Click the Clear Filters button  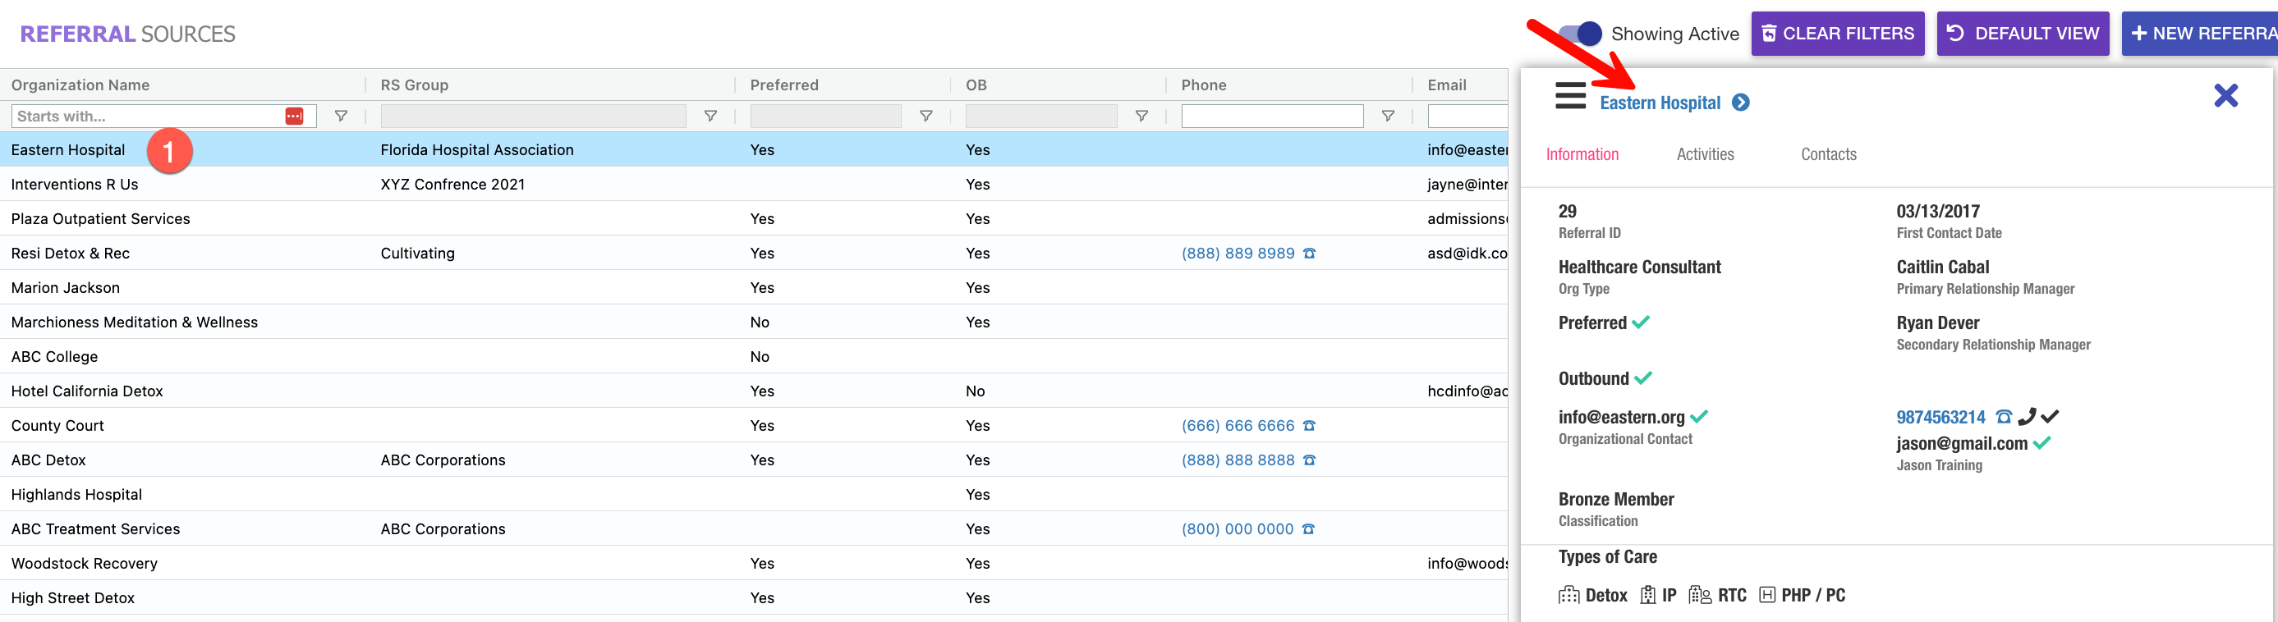click(x=1837, y=34)
